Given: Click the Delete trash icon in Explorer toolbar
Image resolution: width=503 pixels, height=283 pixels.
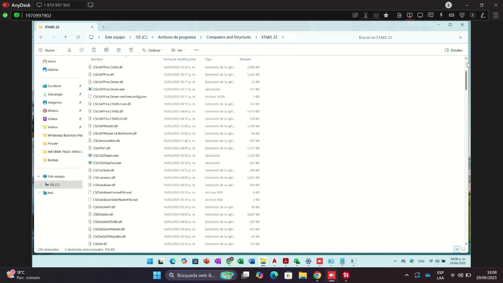Looking at the screenshot, I should coord(131,50).
